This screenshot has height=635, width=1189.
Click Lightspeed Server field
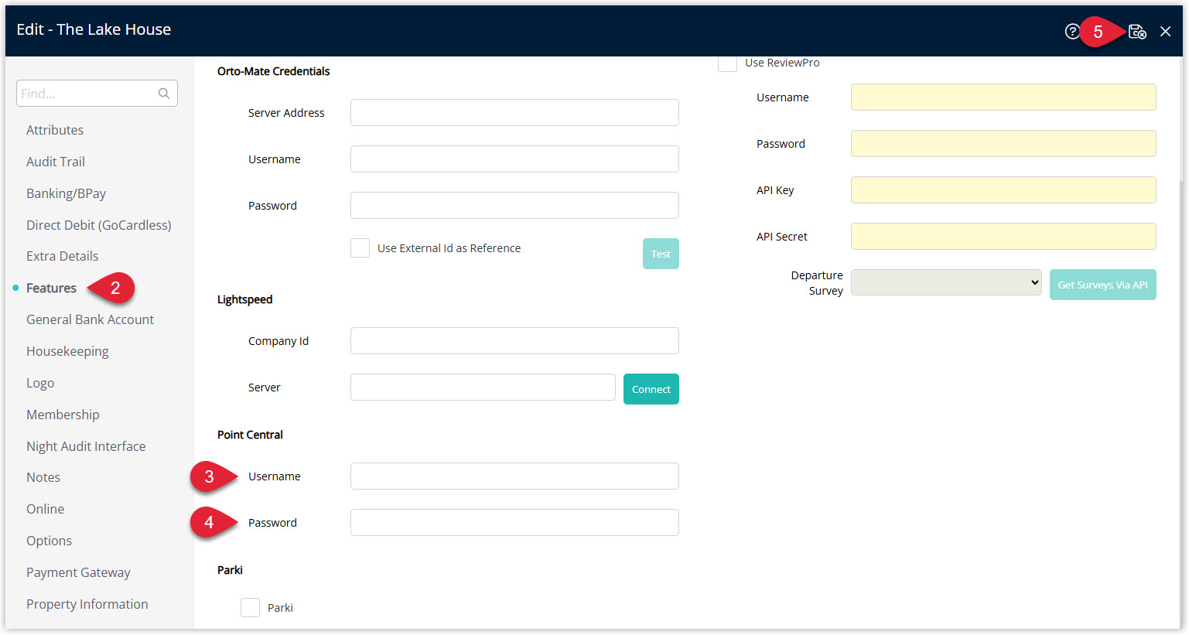pos(483,387)
